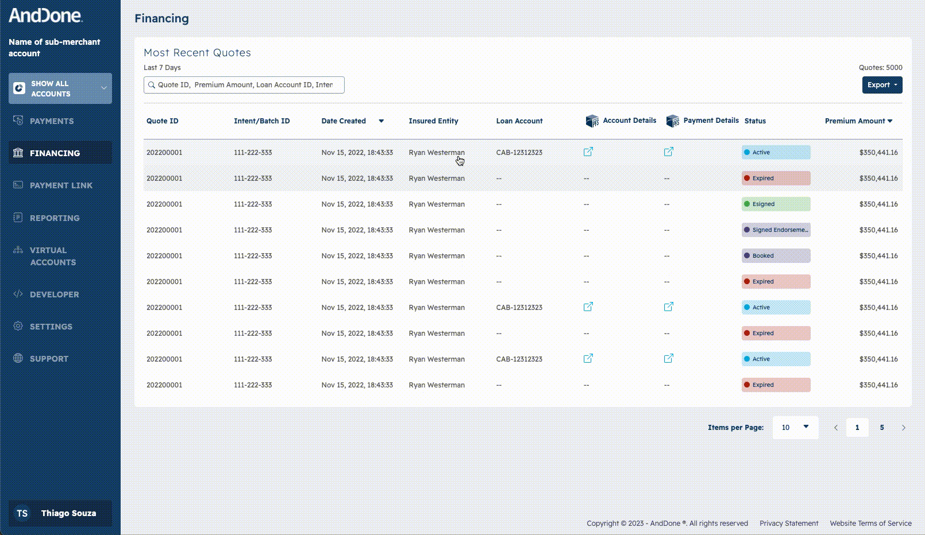This screenshot has width=925, height=535.
Task: Click the Settings gear icon in sidebar
Action: pyautogui.click(x=18, y=326)
